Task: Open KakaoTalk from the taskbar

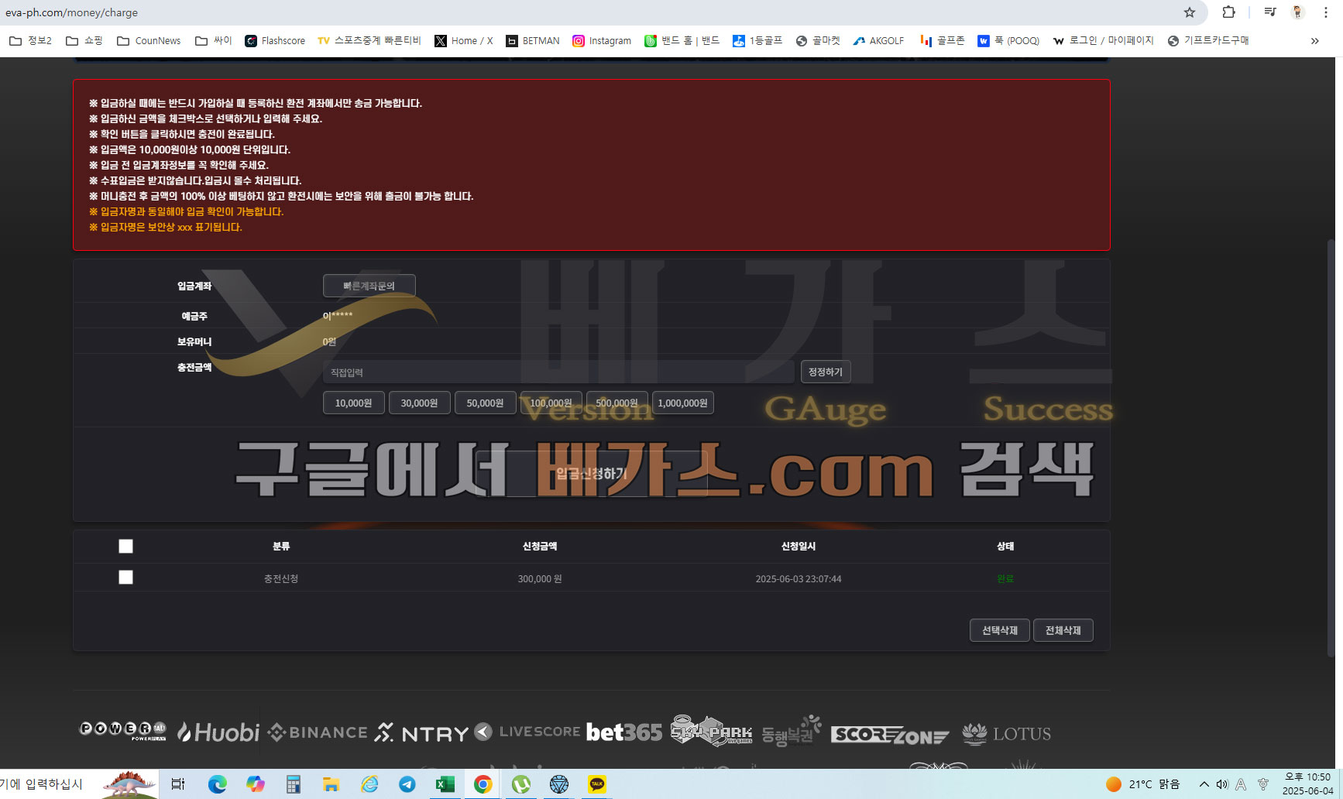Action: [597, 784]
